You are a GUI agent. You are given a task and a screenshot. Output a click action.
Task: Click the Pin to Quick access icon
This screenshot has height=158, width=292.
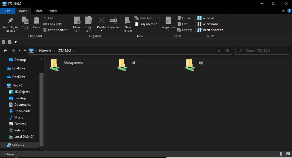click(x=11, y=21)
